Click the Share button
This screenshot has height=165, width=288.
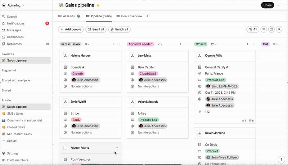click(x=267, y=5)
